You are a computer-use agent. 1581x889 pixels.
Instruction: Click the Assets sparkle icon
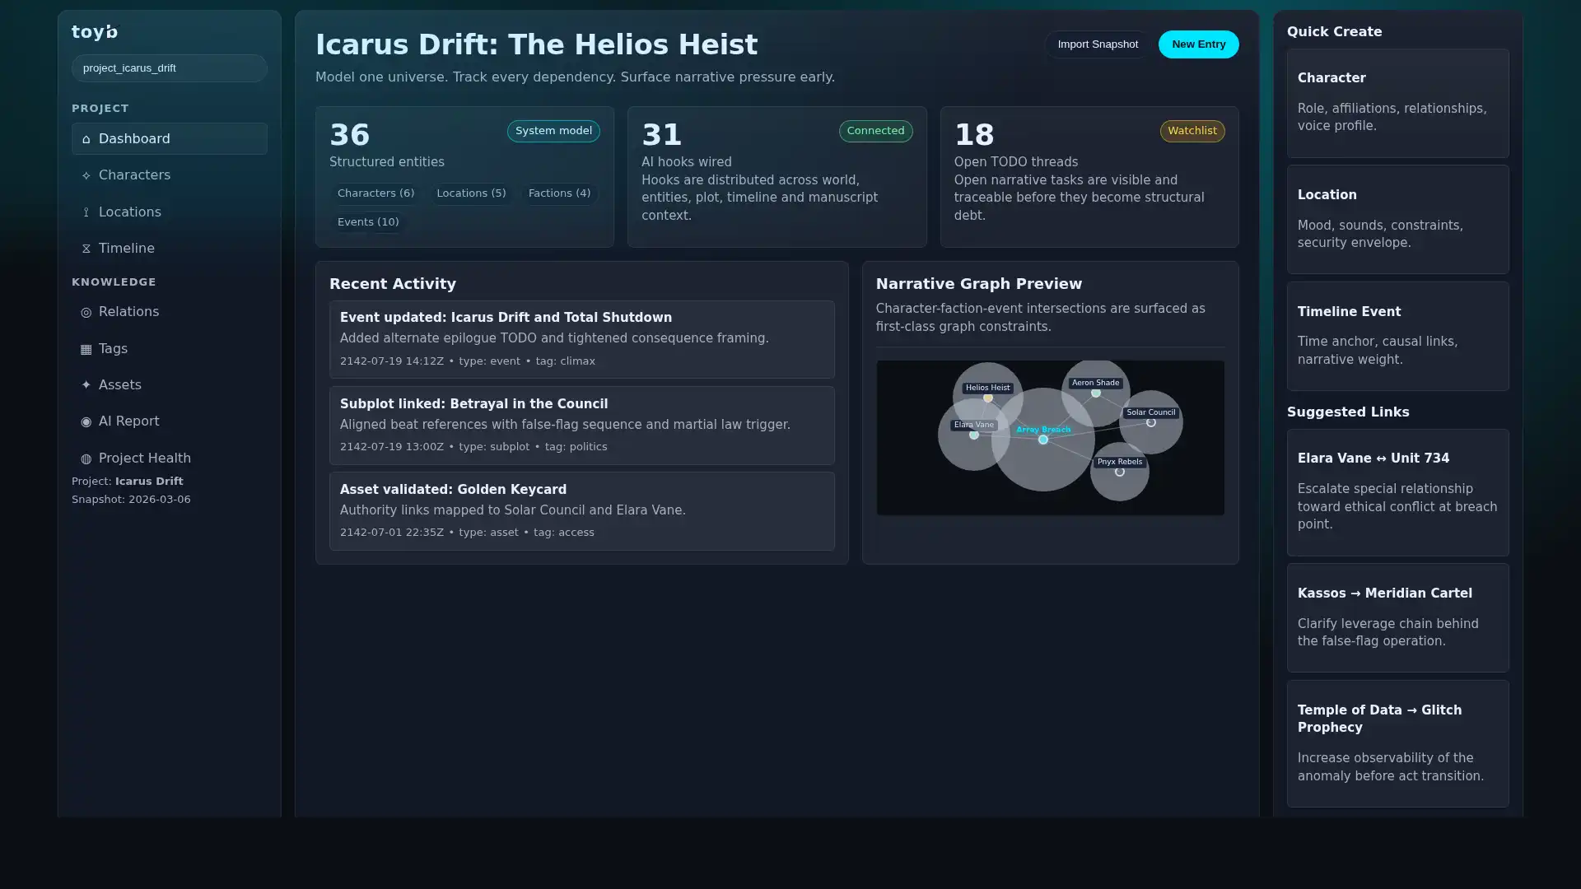[x=86, y=385]
